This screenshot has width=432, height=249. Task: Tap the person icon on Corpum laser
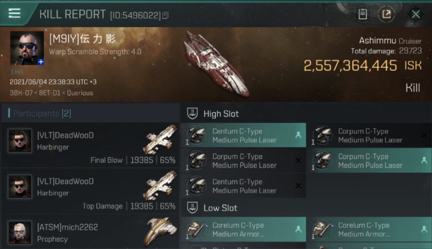[424, 160]
